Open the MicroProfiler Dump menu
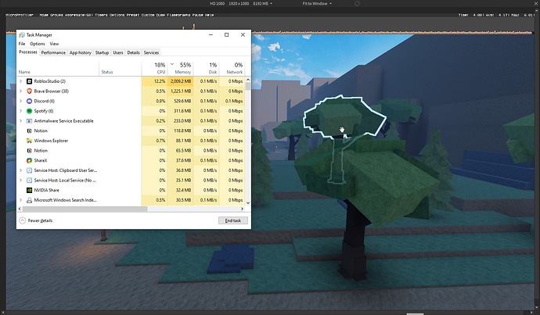This screenshot has width=540, height=315. 161,15
